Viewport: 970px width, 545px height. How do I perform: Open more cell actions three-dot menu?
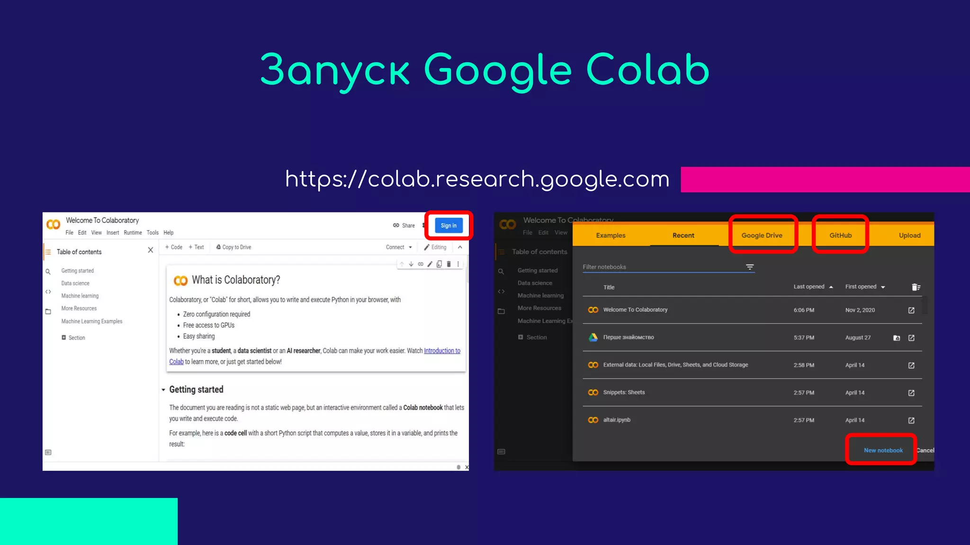tap(458, 264)
